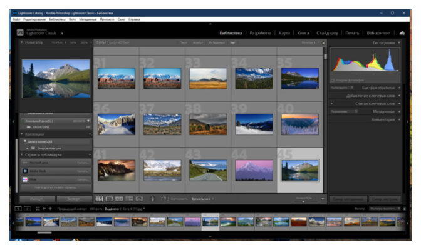This screenshot has height=250, width=421.
Task: Click the Adobe Stock service icon
Action: pos(25,171)
